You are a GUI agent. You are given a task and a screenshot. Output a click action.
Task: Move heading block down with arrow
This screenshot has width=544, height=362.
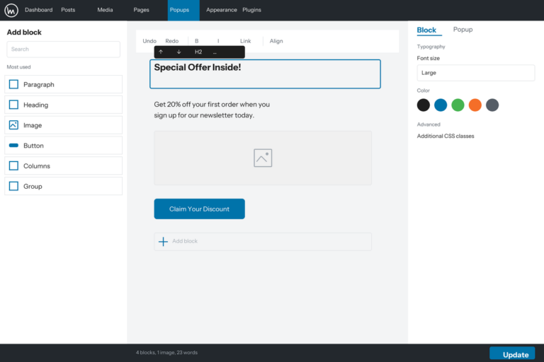coord(178,52)
